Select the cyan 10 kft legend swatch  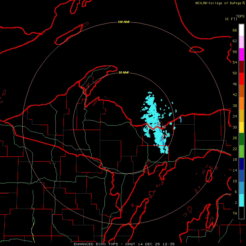(x=241, y=200)
